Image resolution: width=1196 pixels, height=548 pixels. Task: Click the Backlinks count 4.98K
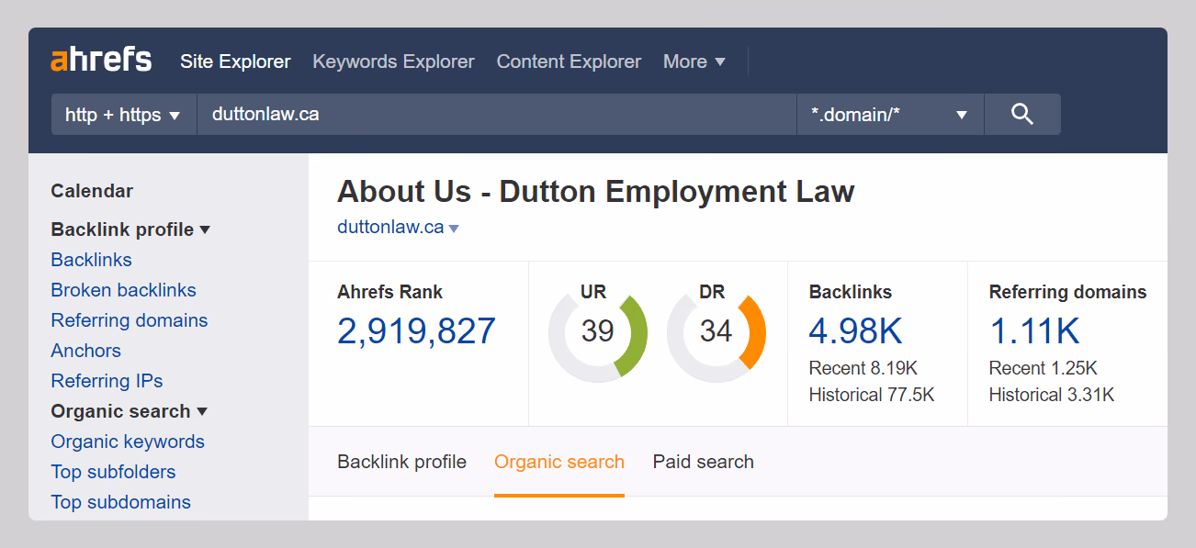pyautogui.click(x=855, y=331)
